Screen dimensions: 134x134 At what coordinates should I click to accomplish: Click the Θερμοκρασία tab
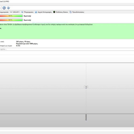(4, 12)
